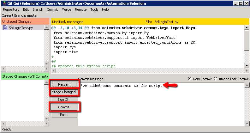
Task: Open the Tools menu
Action: pyautogui.click(x=94, y=9)
